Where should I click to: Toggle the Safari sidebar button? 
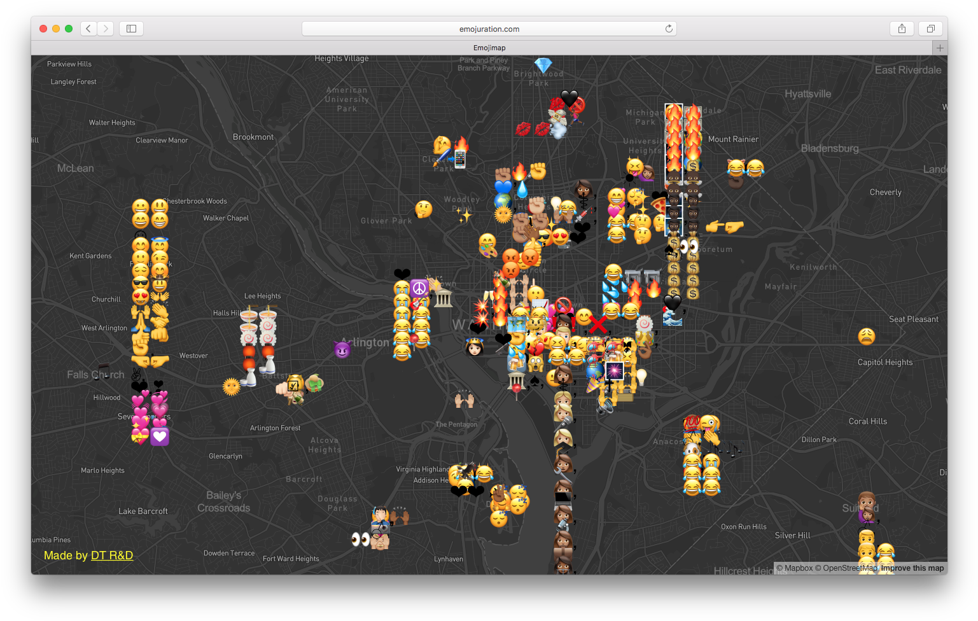tap(131, 29)
